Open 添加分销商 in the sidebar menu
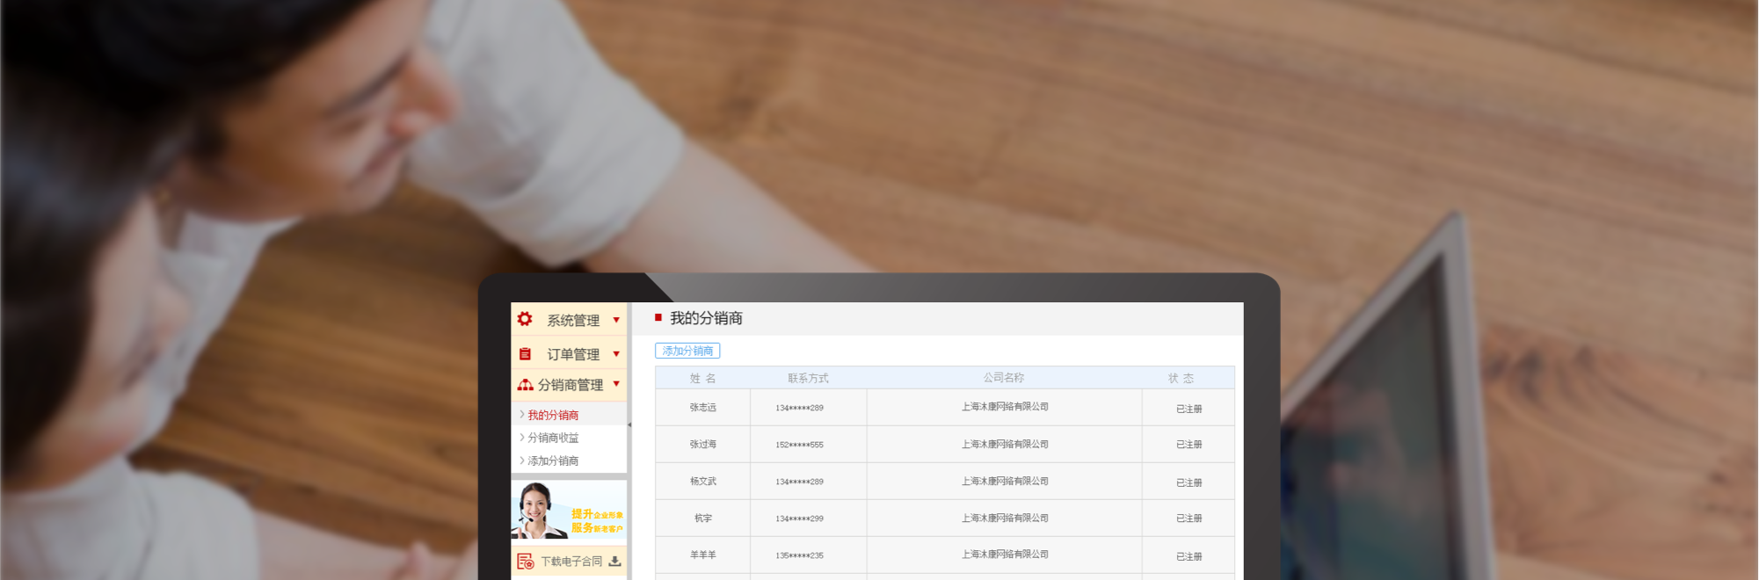1759x580 pixels. [x=553, y=460]
